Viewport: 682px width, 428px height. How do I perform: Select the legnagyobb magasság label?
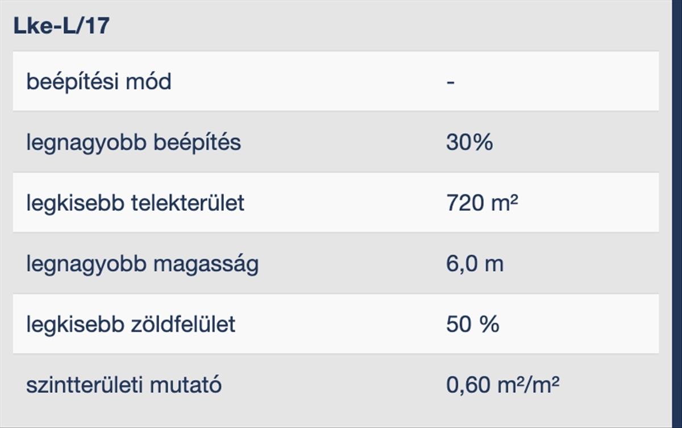(x=142, y=264)
